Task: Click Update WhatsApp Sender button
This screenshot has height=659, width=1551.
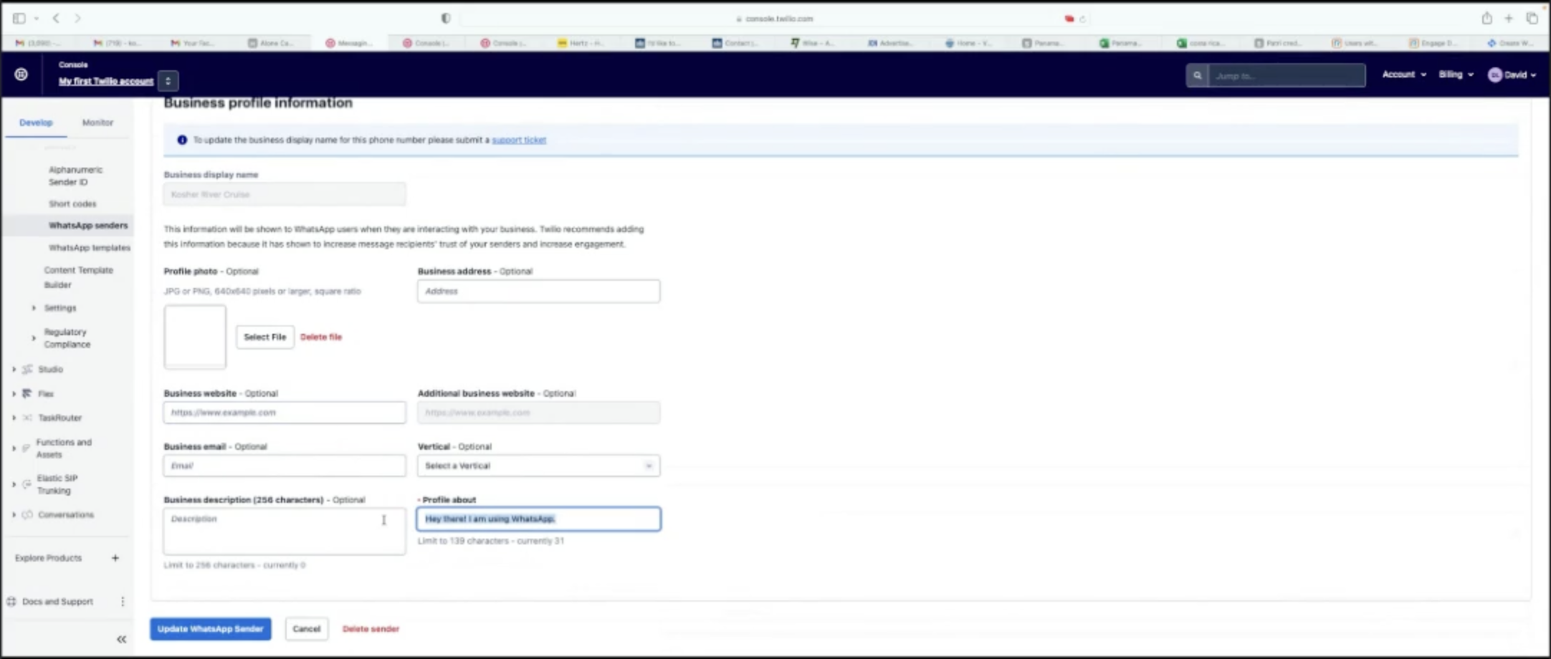Action: (x=210, y=629)
